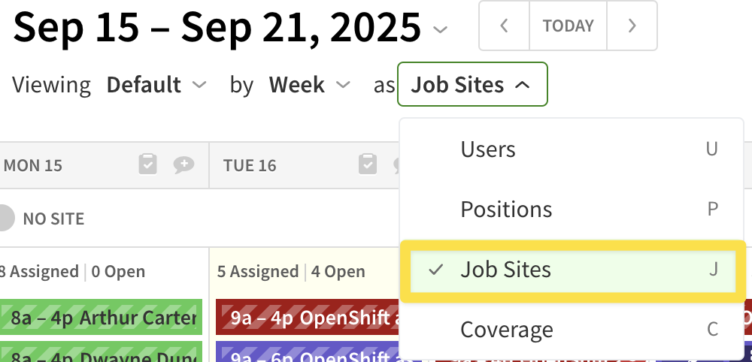This screenshot has width=752, height=362.
Task: Choose the Positions menu option
Action: point(506,210)
